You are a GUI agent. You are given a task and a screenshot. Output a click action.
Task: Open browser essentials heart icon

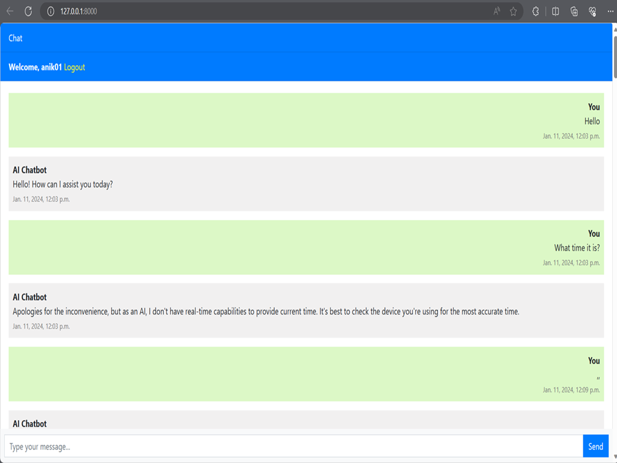point(593,11)
